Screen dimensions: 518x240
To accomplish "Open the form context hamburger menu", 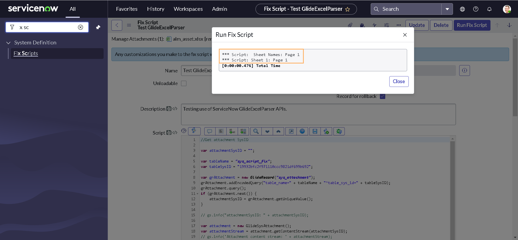I will (129, 25).
